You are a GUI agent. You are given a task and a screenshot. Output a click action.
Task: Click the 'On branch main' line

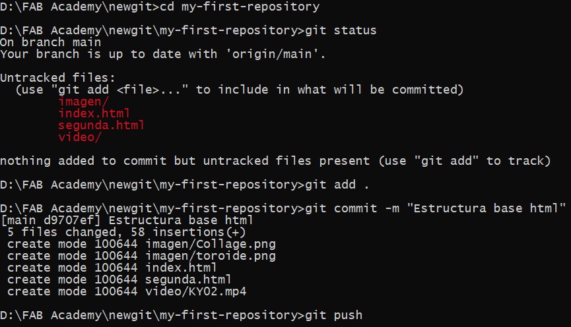click(51, 42)
